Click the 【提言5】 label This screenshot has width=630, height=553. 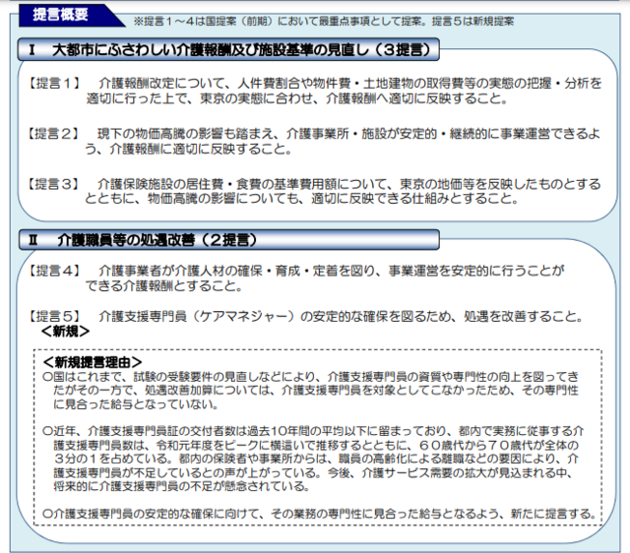coord(55,317)
